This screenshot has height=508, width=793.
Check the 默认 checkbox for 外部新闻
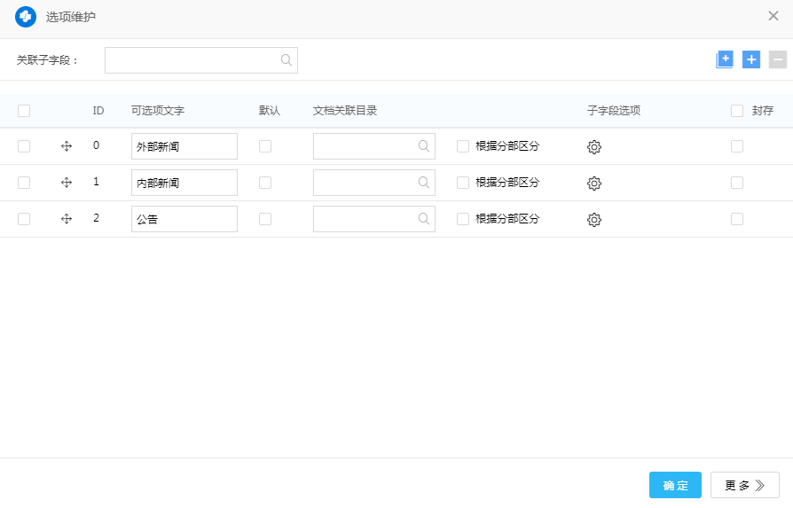click(265, 146)
